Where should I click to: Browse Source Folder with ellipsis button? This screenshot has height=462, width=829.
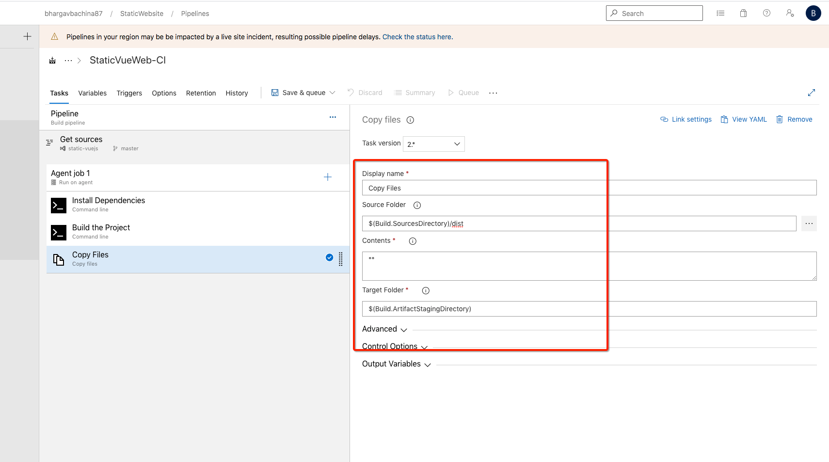point(809,223)
